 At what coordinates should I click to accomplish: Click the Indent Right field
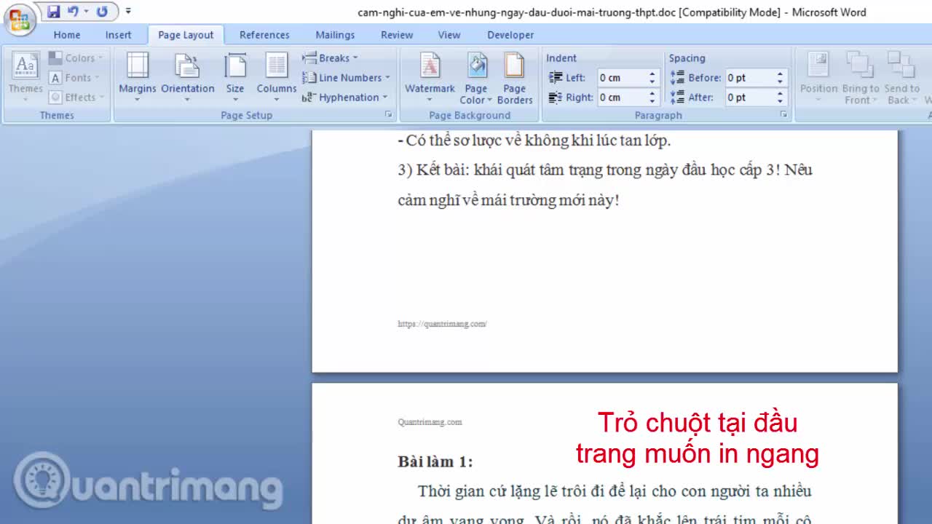(622, 98)
